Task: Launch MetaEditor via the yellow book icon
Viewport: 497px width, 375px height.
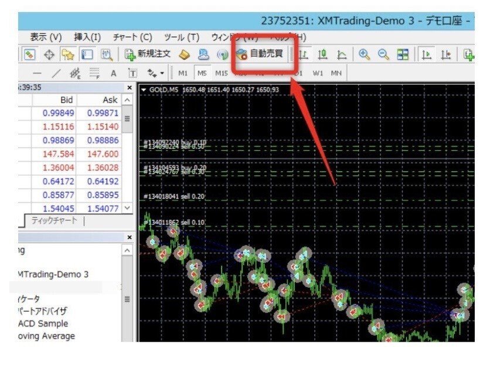Action: click(x=184, y=55)
